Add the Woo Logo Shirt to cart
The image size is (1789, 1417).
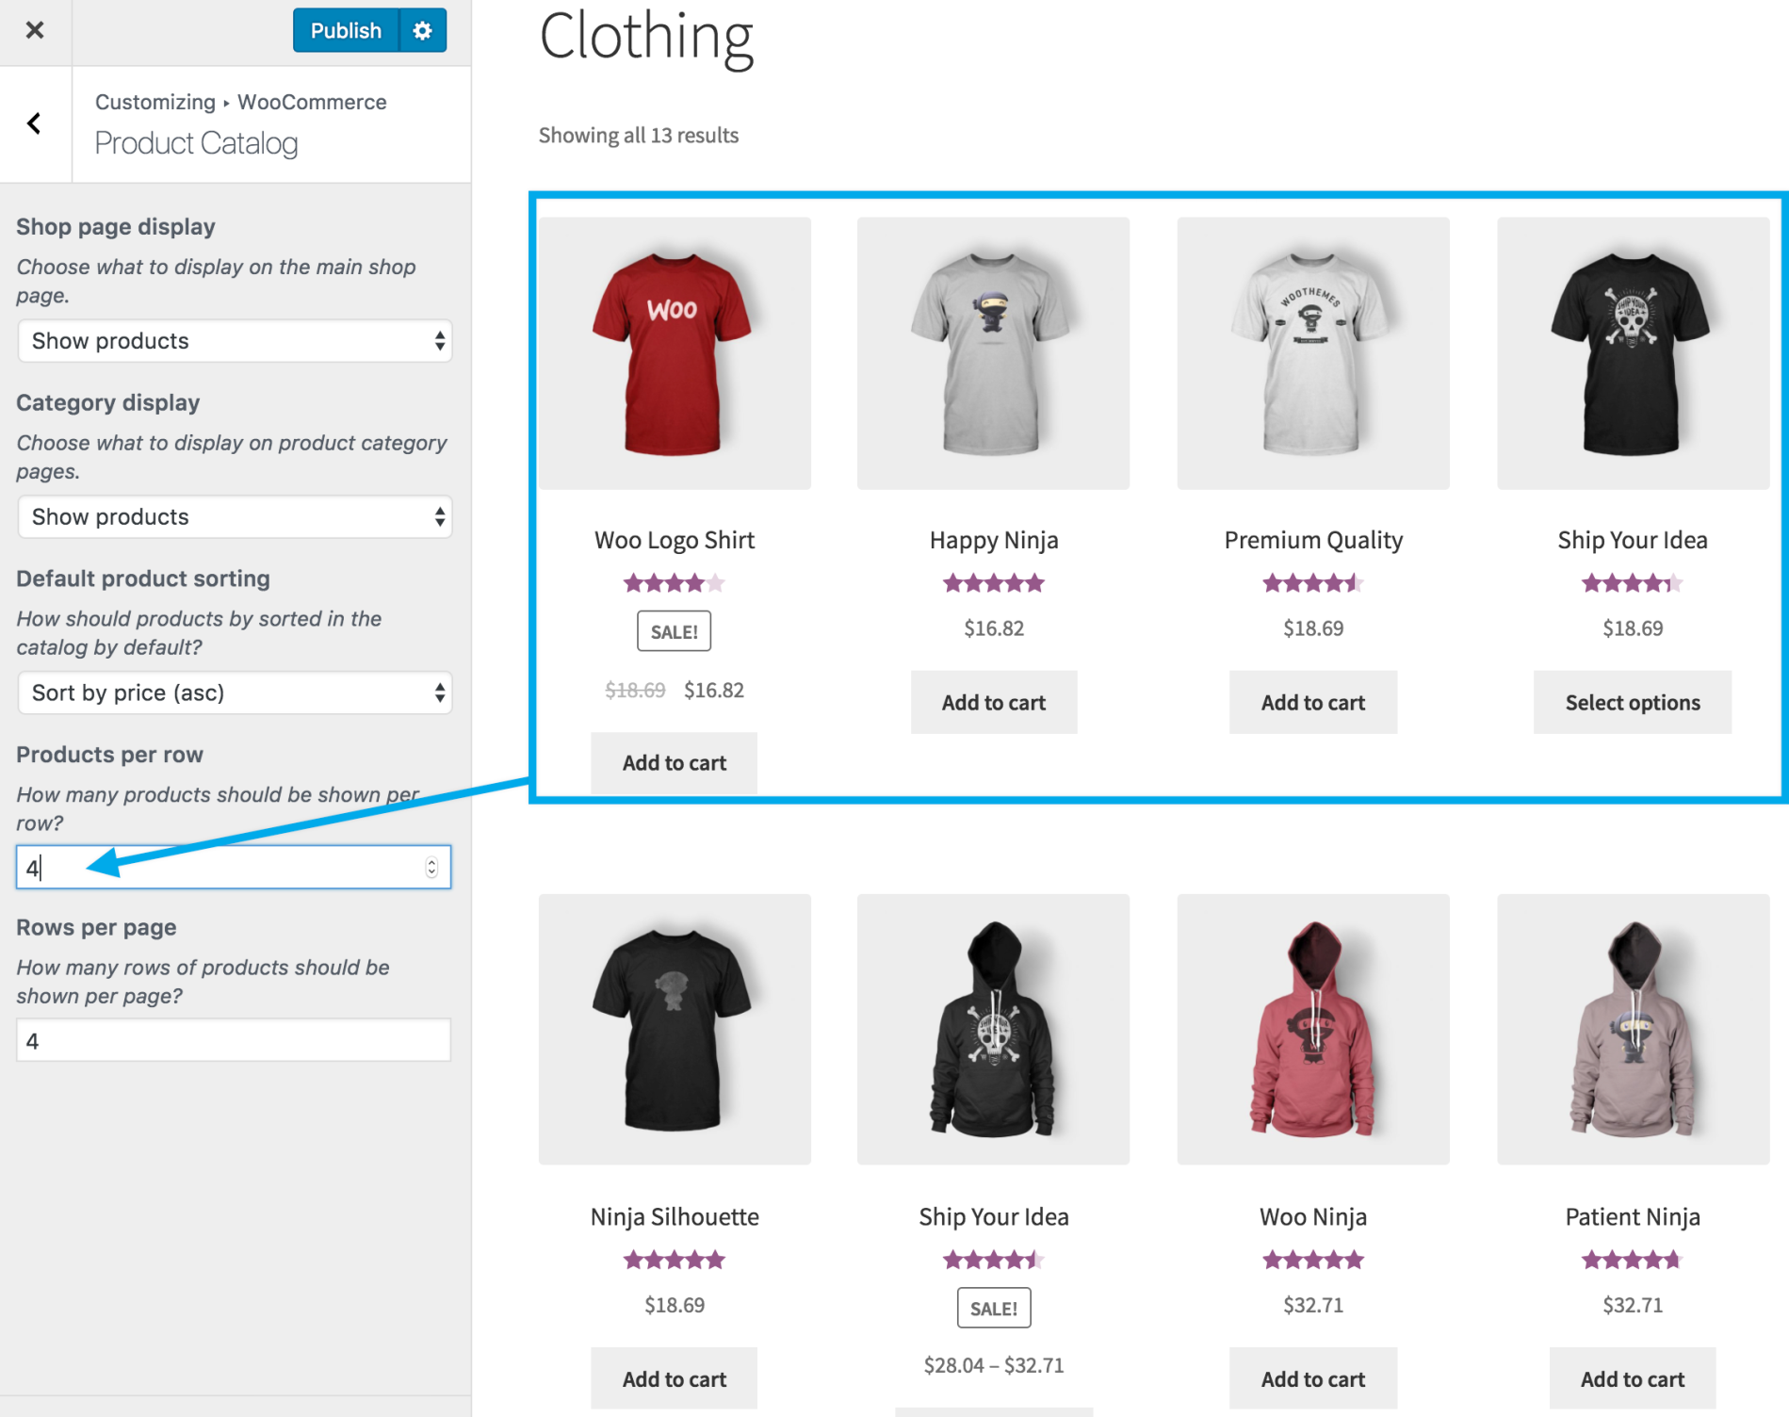click(x=673, y=762)
